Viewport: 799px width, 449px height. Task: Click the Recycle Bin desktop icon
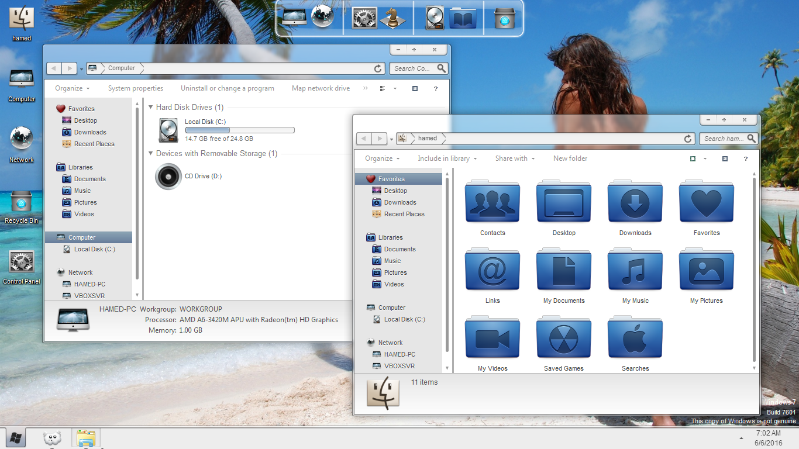coord(22,202)
